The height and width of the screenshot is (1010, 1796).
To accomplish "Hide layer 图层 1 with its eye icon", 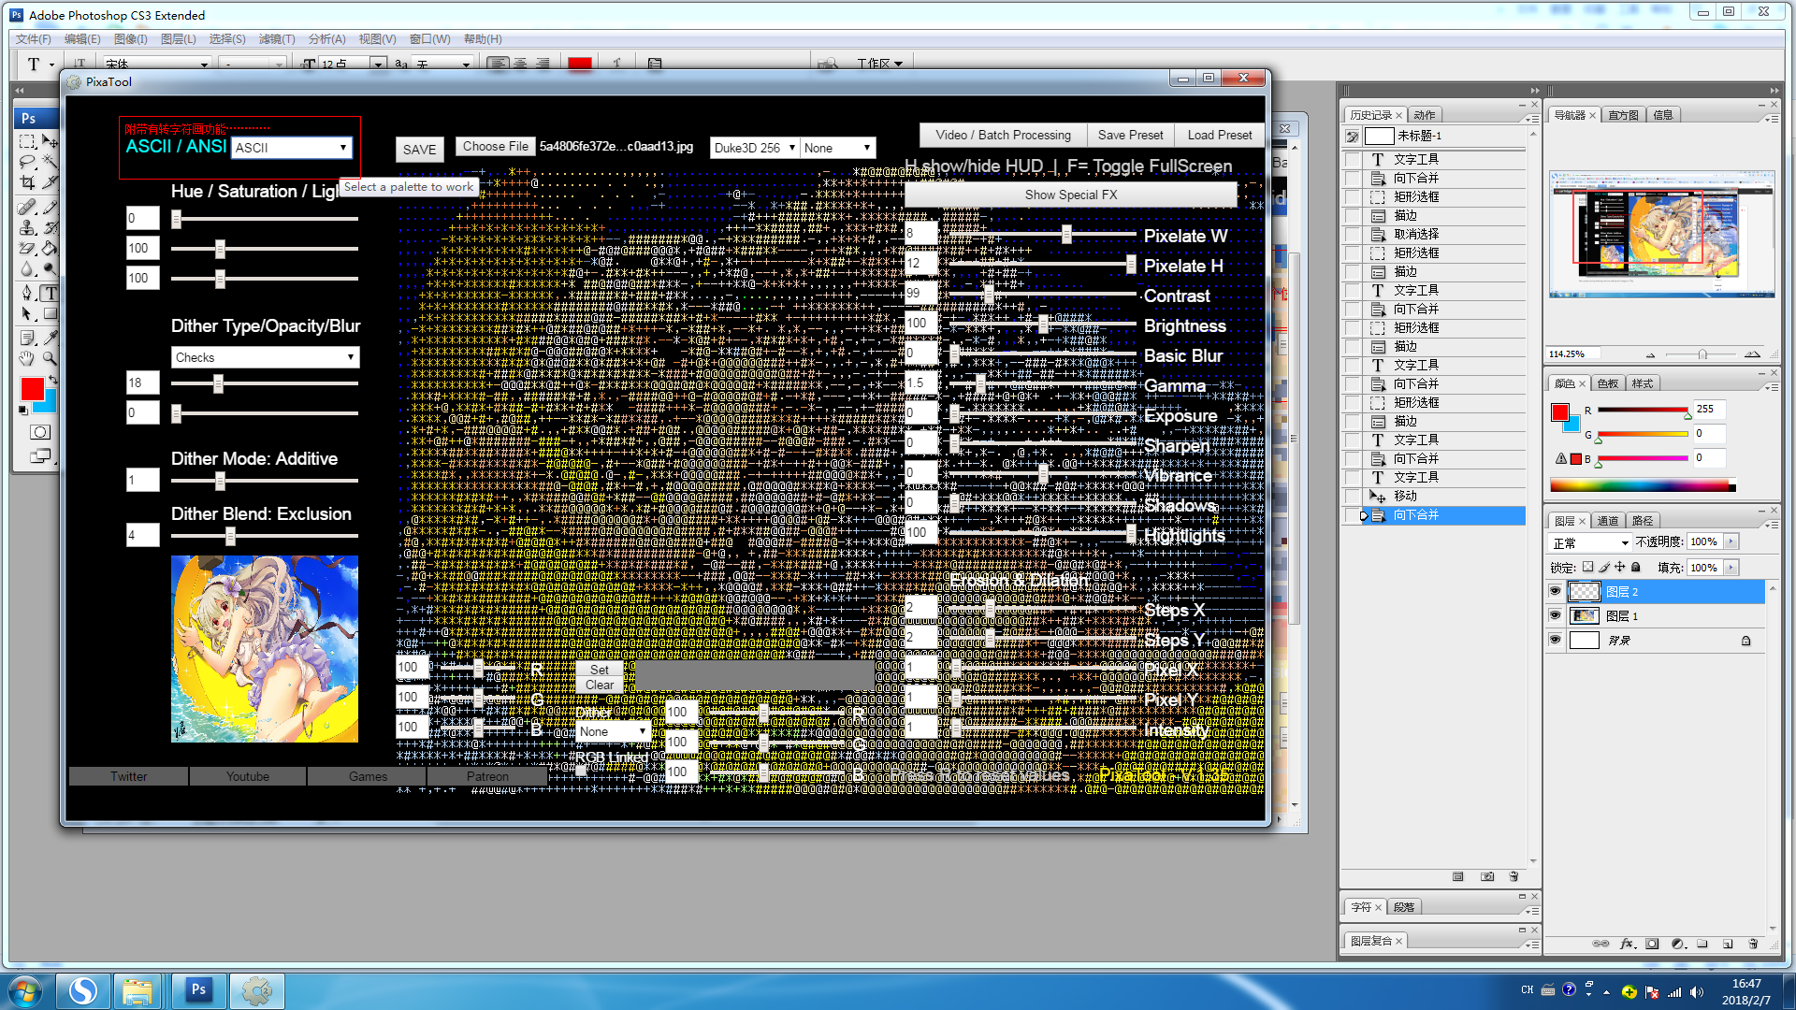I will (x=1555, y=615).
